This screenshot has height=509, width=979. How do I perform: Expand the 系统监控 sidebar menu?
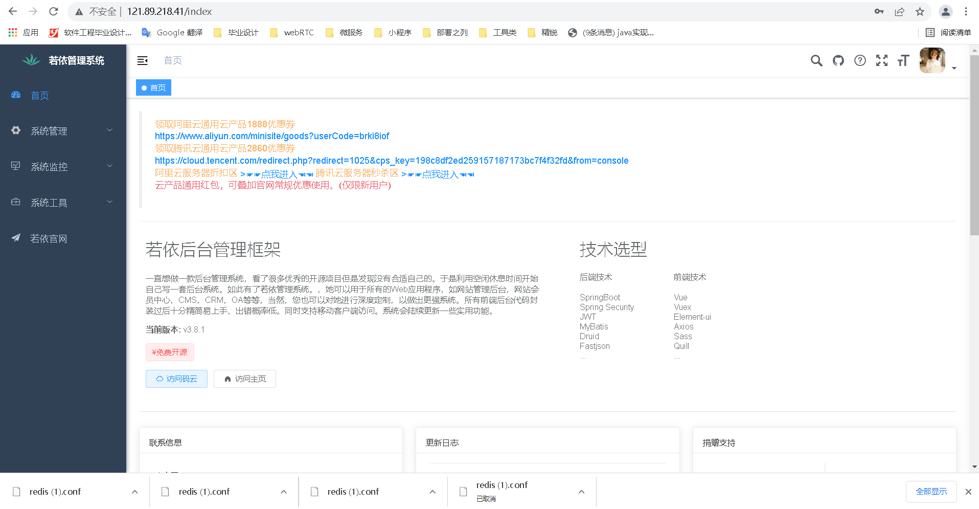click(63, 167)
